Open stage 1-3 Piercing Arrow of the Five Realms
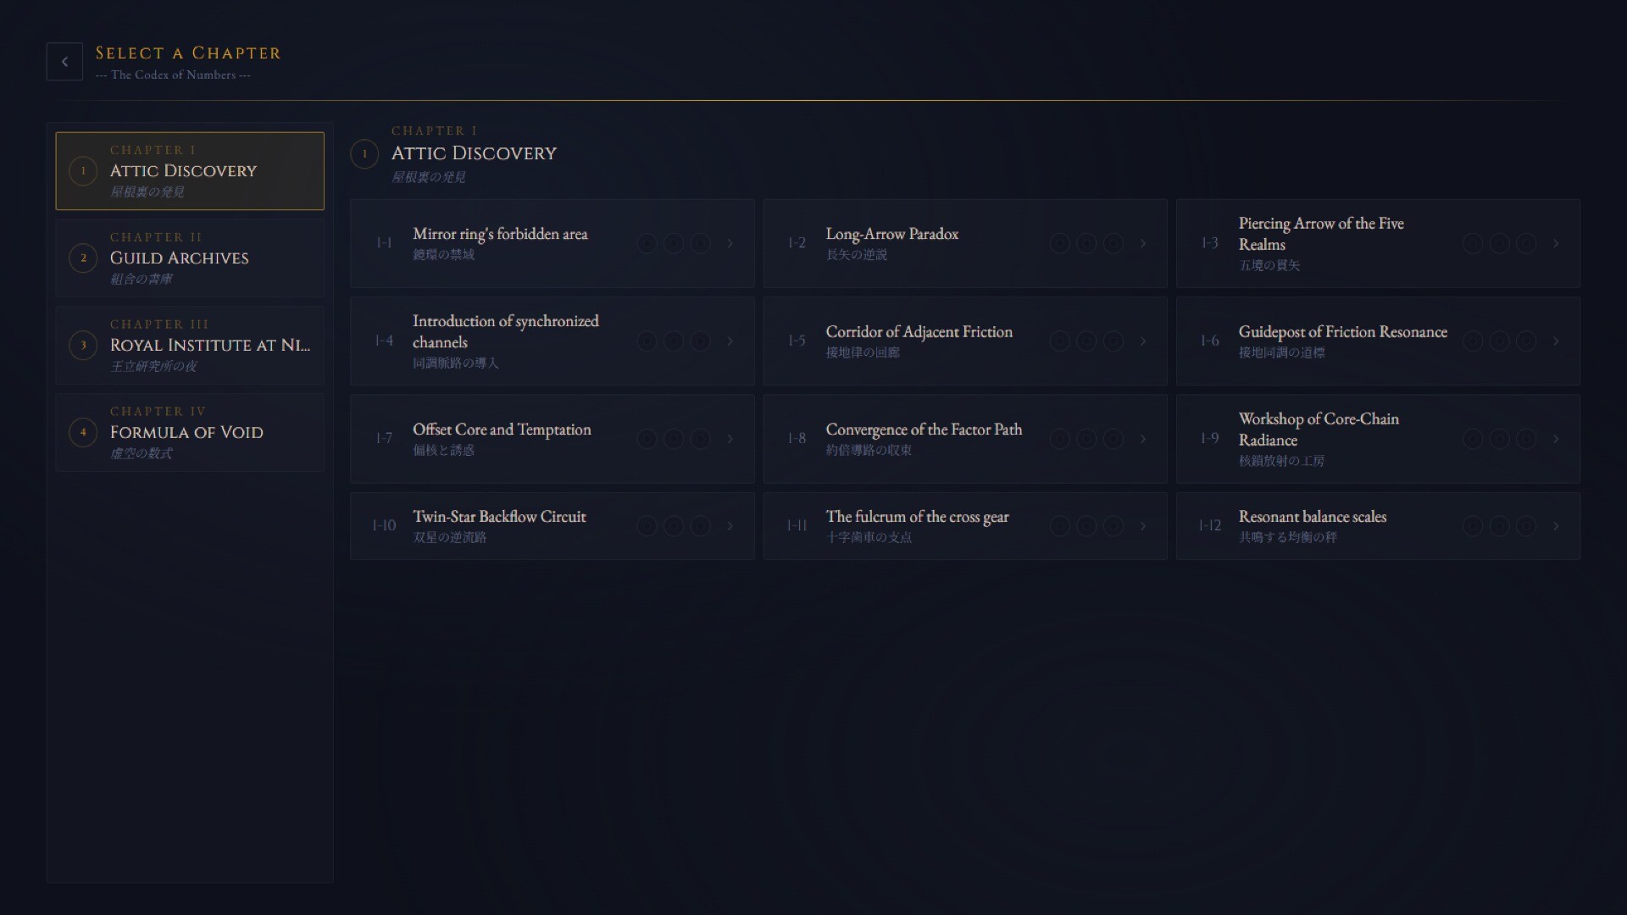This screenshot has height=915, width=1627. (x=1378, y=243)
